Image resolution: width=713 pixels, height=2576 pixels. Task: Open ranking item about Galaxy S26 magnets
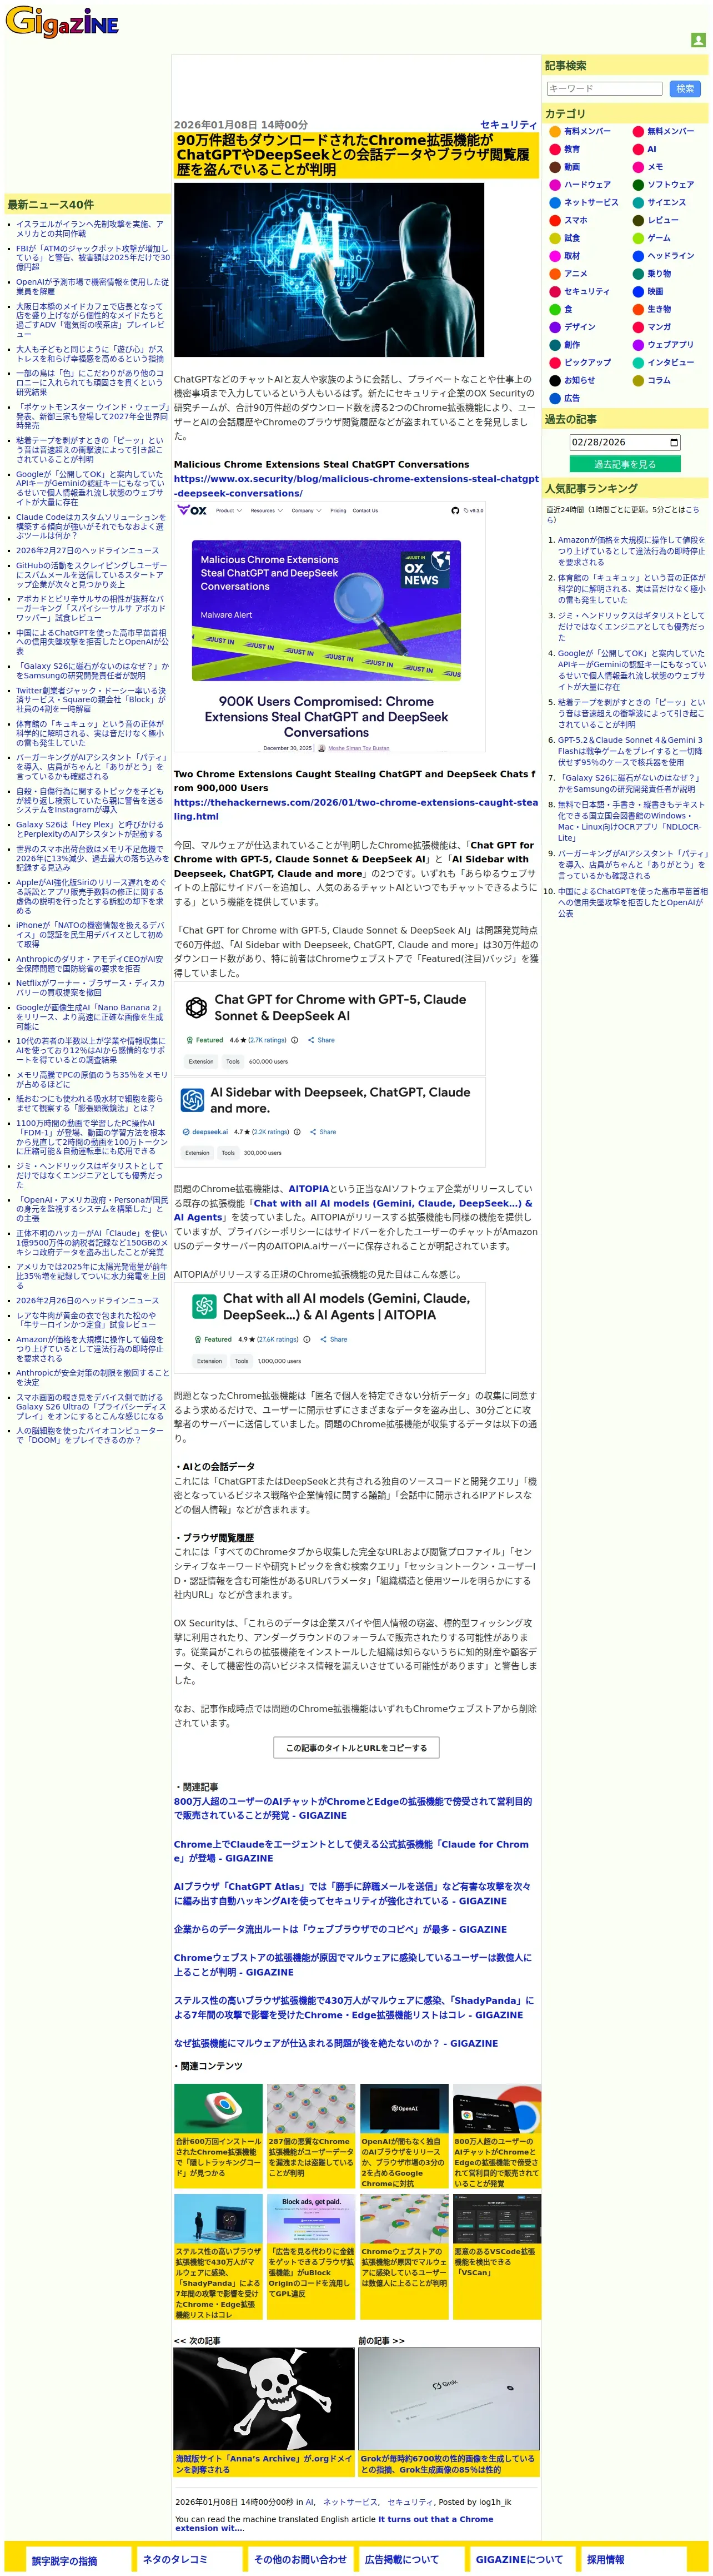coord(631,783)
